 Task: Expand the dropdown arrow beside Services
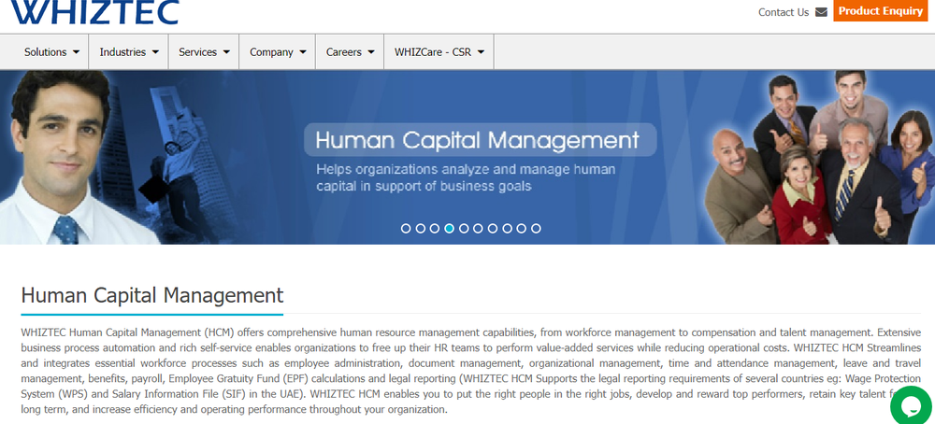click(x=226, y=52)
